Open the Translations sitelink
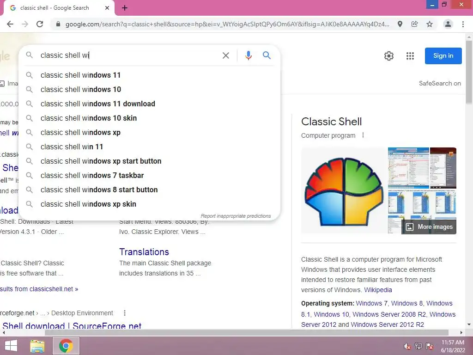The width and height of the screenshot is (473, 355). coord(144,252)
